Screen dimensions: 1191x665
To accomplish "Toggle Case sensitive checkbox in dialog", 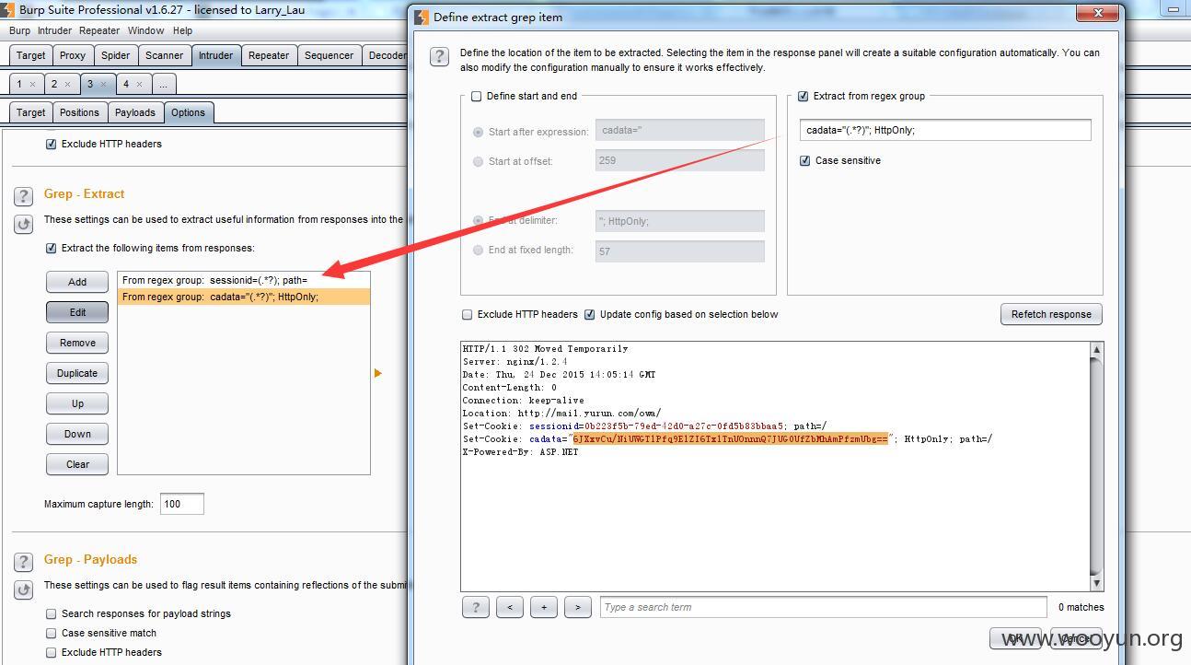I will click(x=805, y=160).
